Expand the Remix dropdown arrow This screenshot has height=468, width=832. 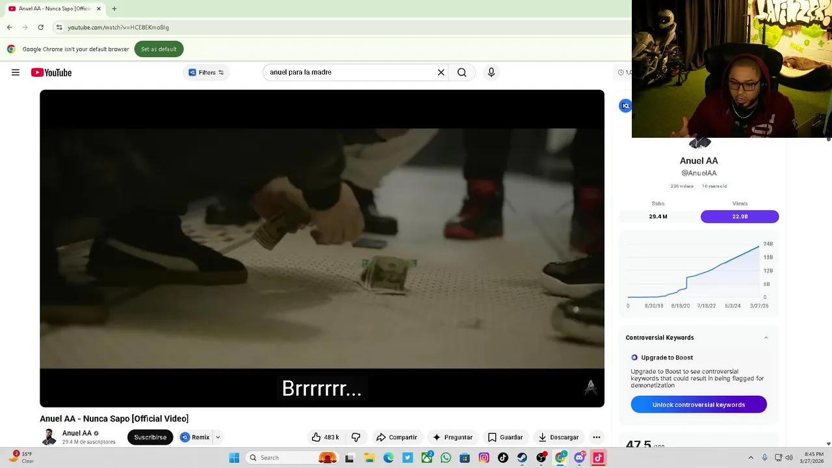pos(218,437)
